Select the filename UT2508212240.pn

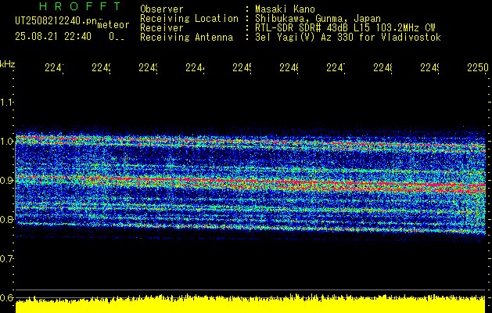pos(56,20)
